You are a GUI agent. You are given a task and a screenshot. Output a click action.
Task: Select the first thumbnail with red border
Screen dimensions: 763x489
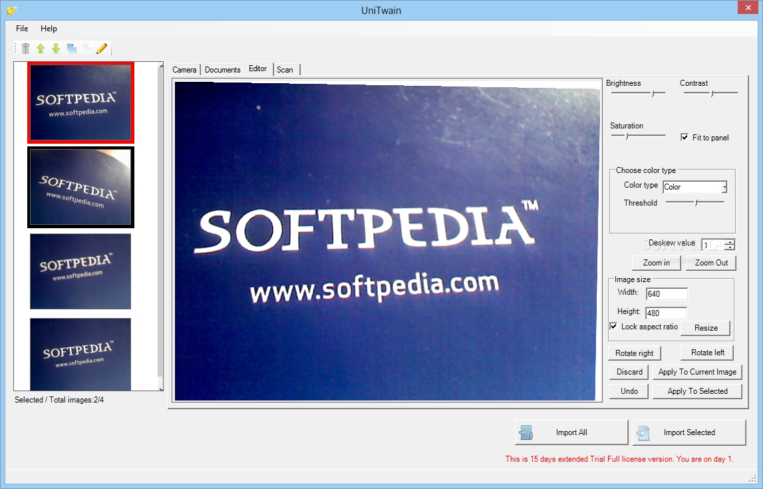click(x=80, y=102)
